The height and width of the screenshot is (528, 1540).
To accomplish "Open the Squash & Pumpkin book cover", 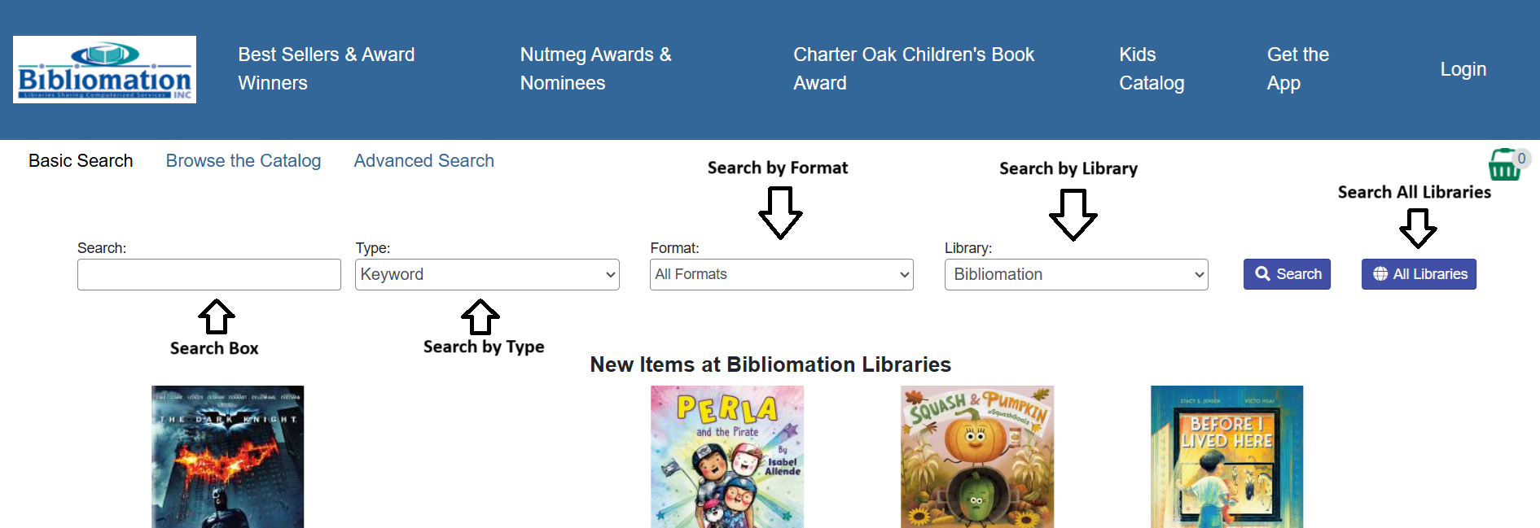I will 977,456.
